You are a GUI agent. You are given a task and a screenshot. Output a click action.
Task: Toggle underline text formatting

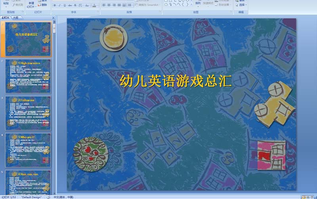click(65, 6)
